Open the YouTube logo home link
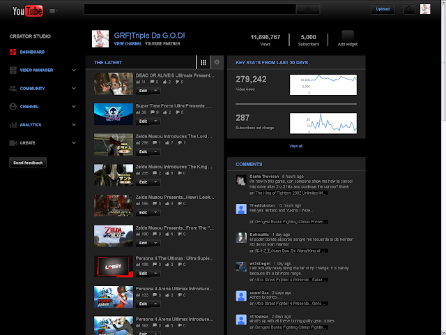Screen dimensions: 446x335 28,11
